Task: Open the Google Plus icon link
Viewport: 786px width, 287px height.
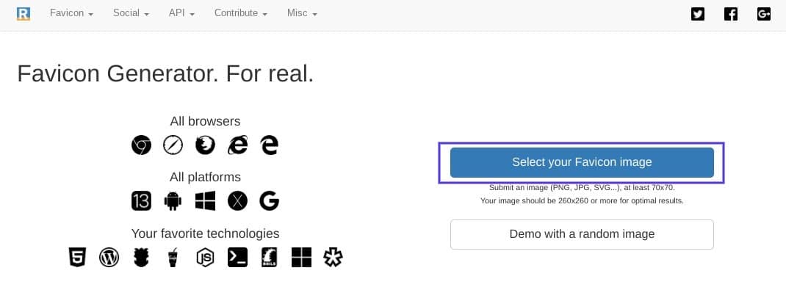Action: [x=763, y=14]
